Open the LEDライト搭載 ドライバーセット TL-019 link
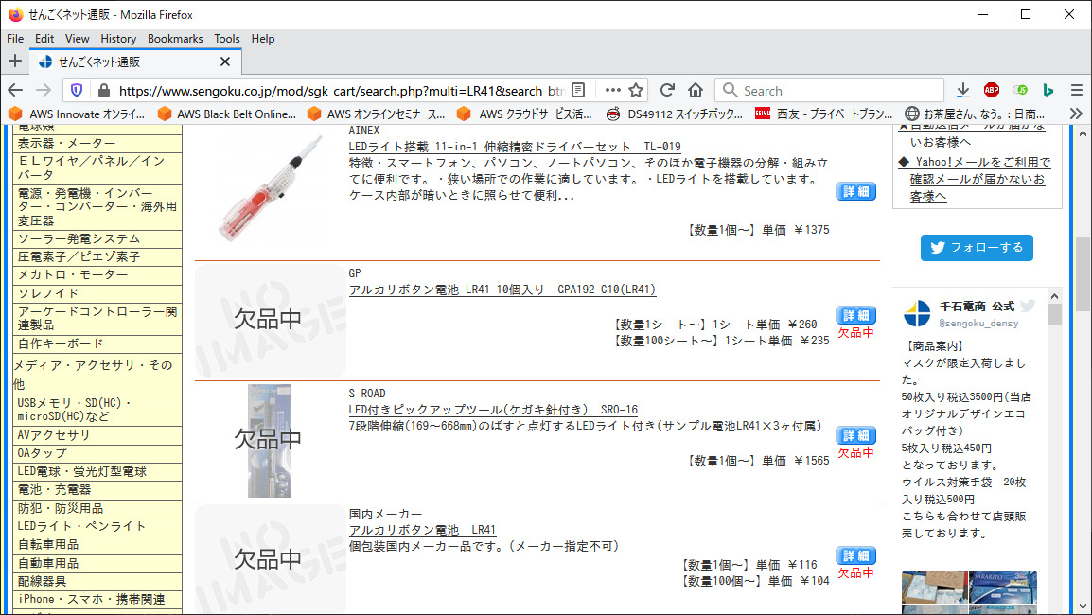 (x=515, y=147)
